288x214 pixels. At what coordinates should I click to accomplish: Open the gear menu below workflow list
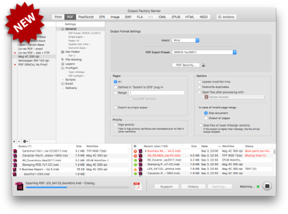click(26, 142)
